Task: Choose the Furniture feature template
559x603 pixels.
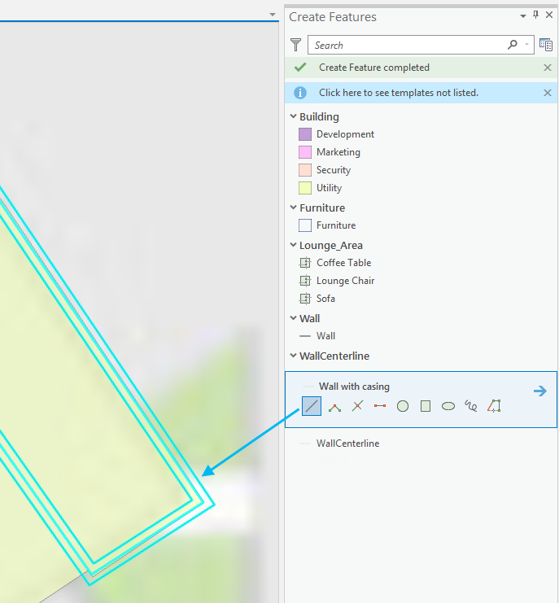Action: (336, 225)
